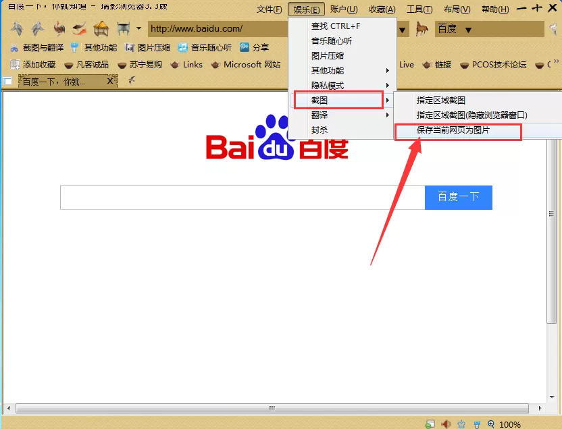Click the first bird navigation icon
This screenshot has width=562, height=429.
tap(17, 28)
